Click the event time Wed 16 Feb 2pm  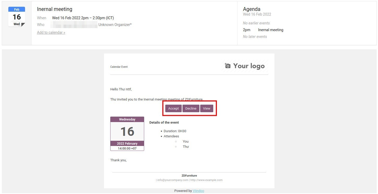pyautogui.click(x=83, y=18)
